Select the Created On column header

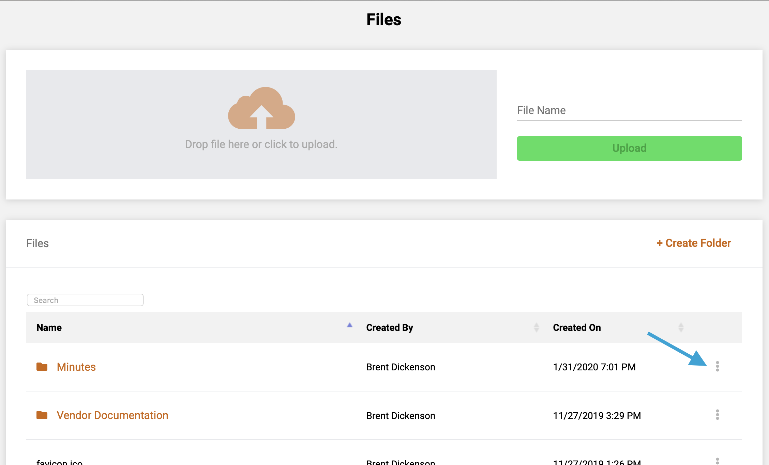(x=577, y=327)
